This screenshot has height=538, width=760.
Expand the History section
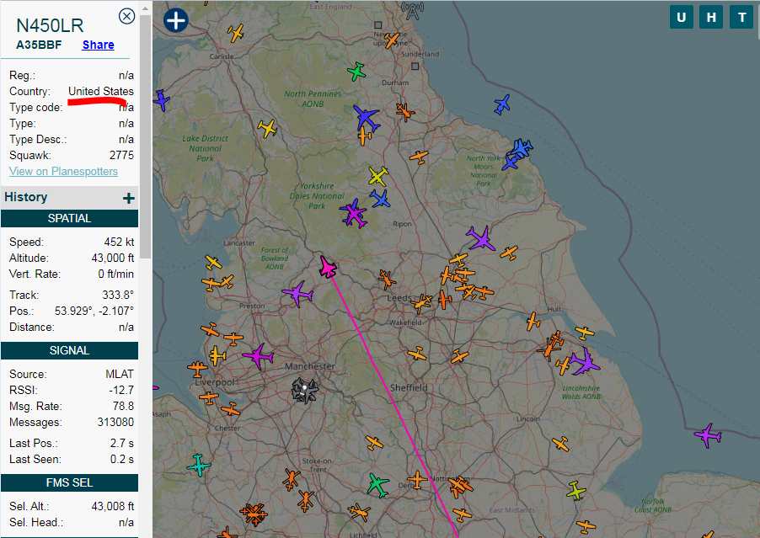click(128, 198)
